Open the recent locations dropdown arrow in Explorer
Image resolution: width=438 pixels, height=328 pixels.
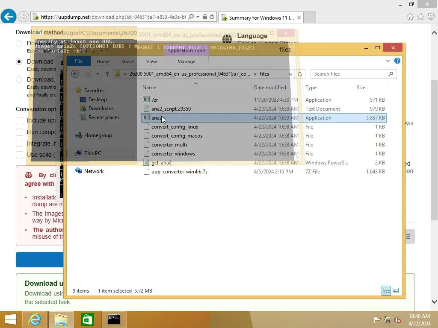(98, 74)
